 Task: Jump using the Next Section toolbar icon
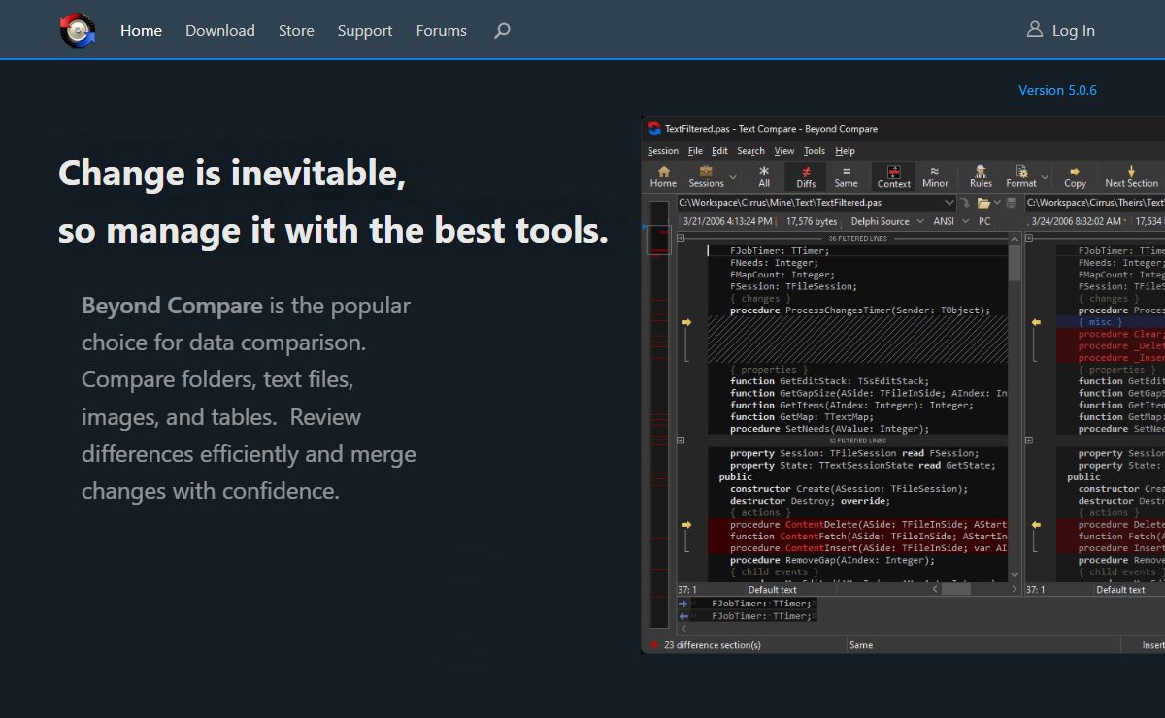click(x=1131, y=171)
